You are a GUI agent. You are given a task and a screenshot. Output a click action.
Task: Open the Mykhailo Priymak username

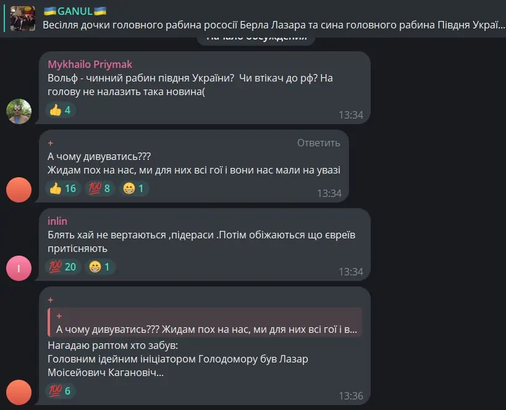click(x=90, y=64)
